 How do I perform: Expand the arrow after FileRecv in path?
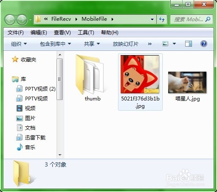point(76,19)
